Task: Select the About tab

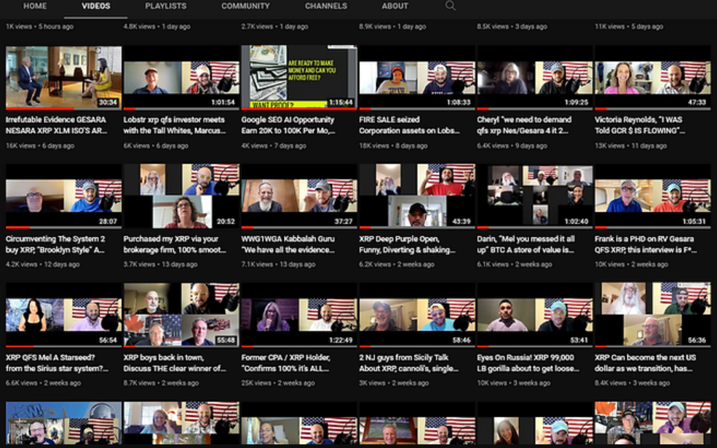Action: click(x=395, y=7)
